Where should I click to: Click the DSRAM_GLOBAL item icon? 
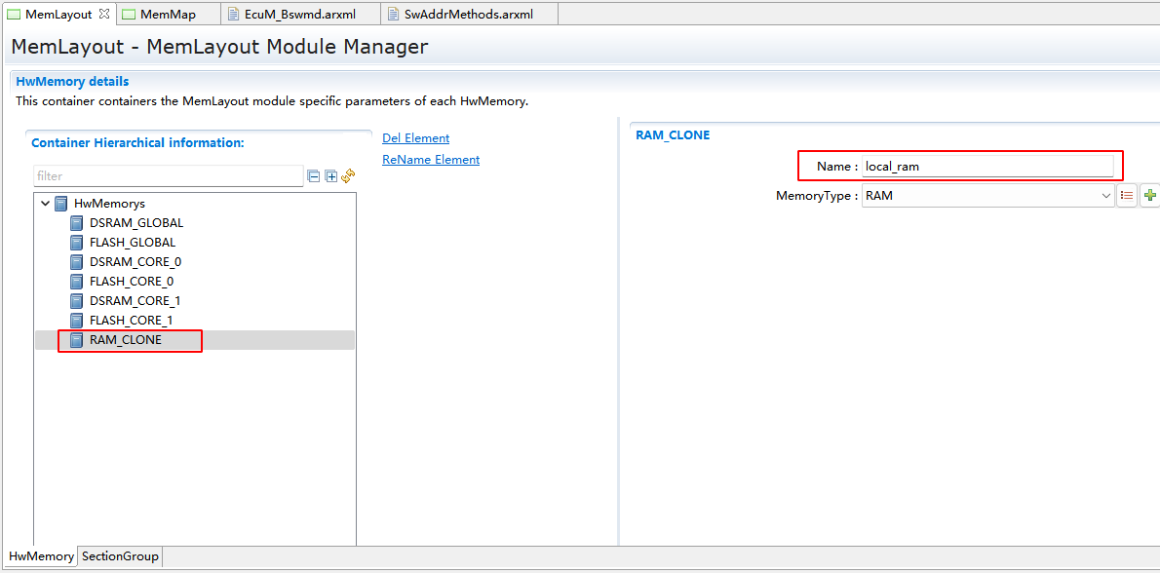coord(77,223)
